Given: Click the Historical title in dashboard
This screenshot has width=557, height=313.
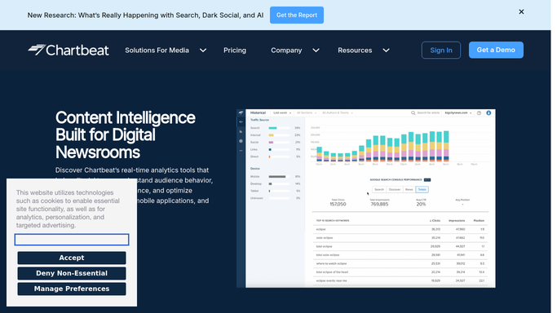Looking at the screenshot, I should (258, 112).
